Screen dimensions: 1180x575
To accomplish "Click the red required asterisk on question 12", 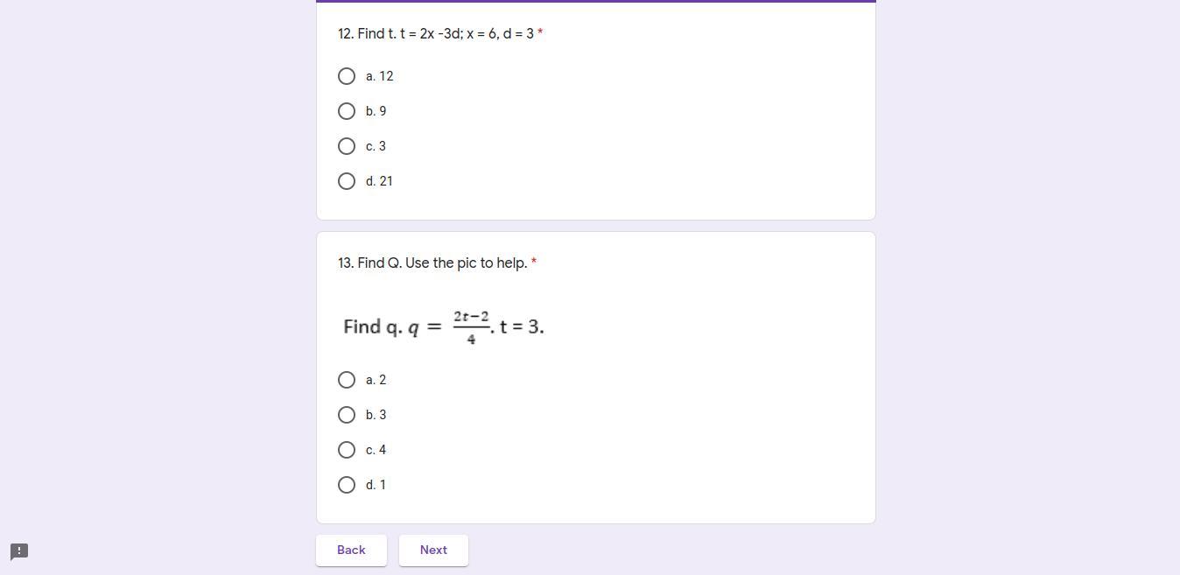I will pyautogui.click(x=540, y=32).
